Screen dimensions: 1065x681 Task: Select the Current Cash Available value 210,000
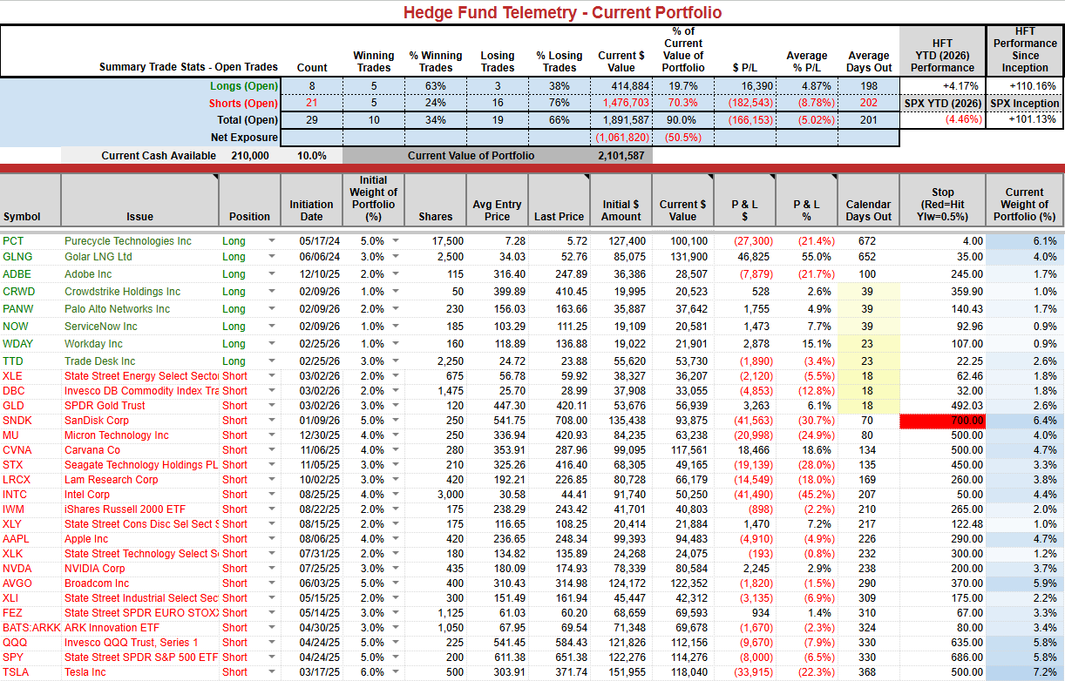[x=250, y=156]
